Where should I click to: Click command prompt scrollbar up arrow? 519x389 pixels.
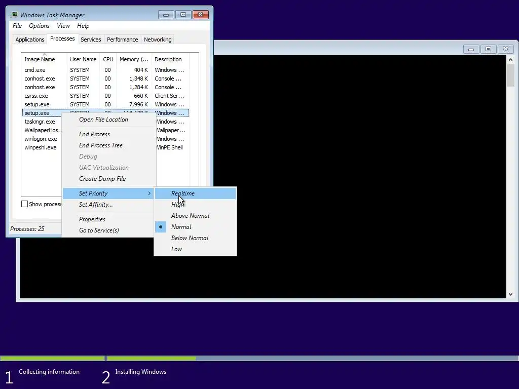(510, 60)
